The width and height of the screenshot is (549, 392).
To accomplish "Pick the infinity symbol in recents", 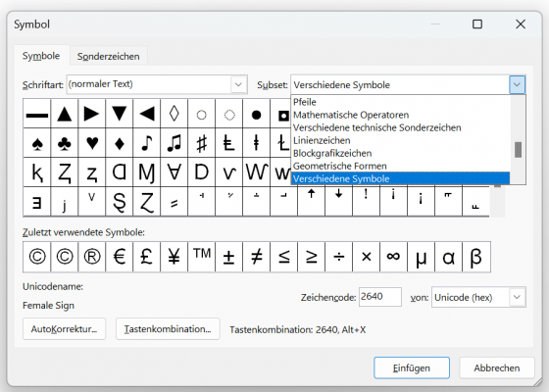I will coord(393,257).
